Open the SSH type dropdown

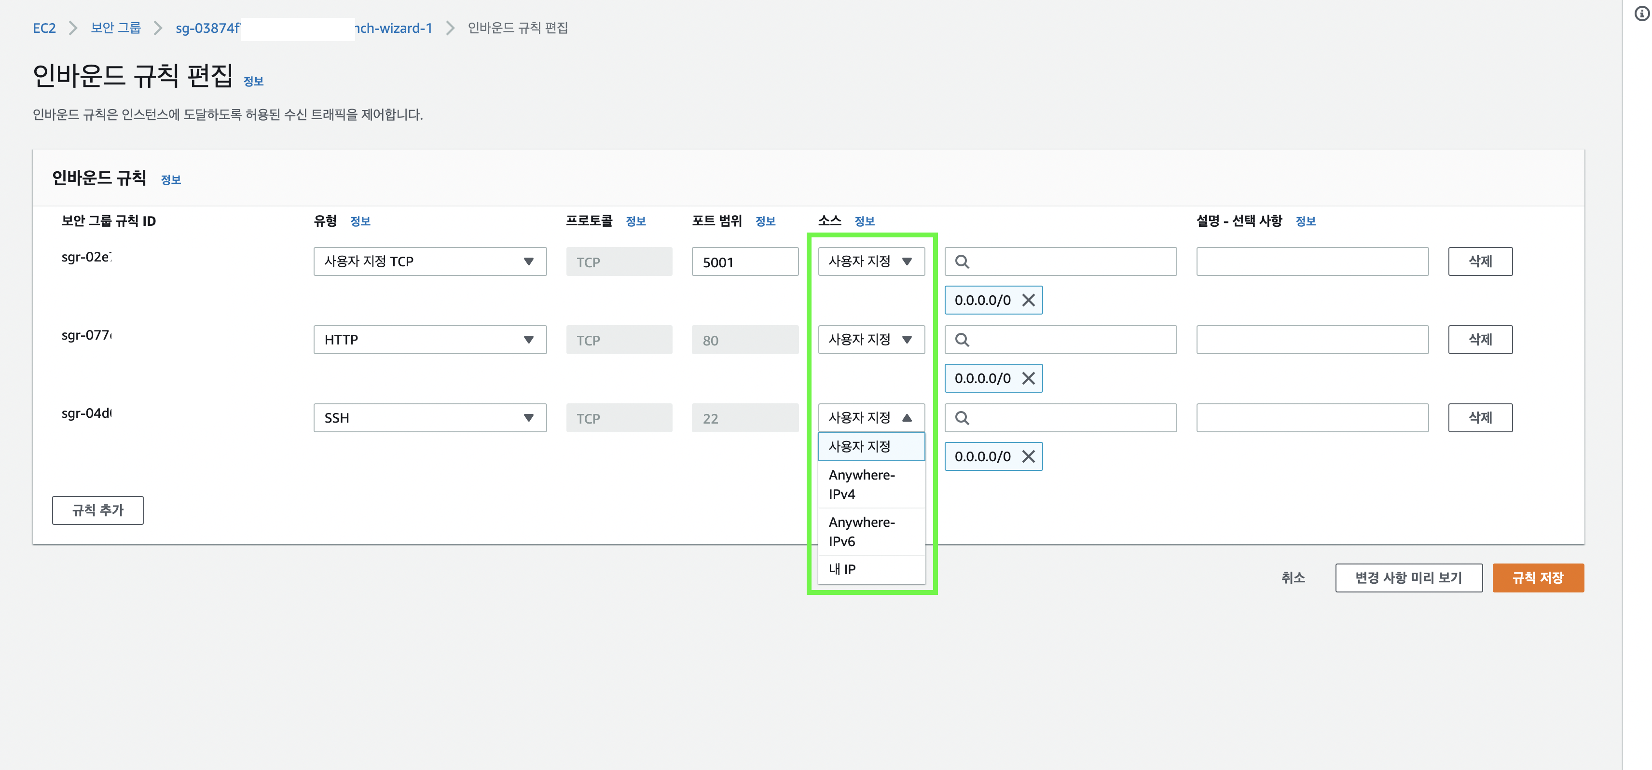(x=430, y=418)
